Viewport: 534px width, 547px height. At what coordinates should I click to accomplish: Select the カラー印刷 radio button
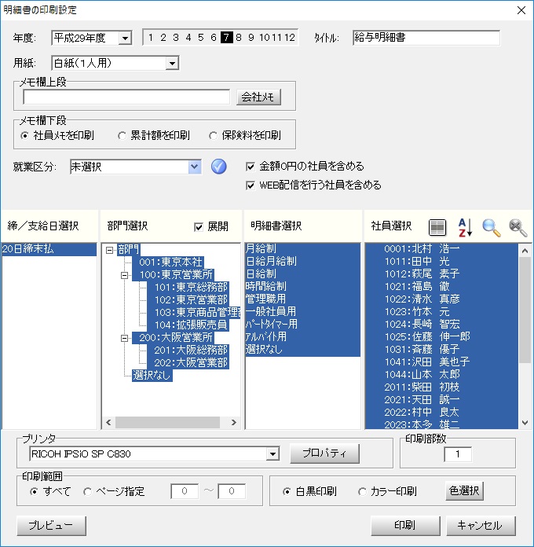tap(362, 492)
